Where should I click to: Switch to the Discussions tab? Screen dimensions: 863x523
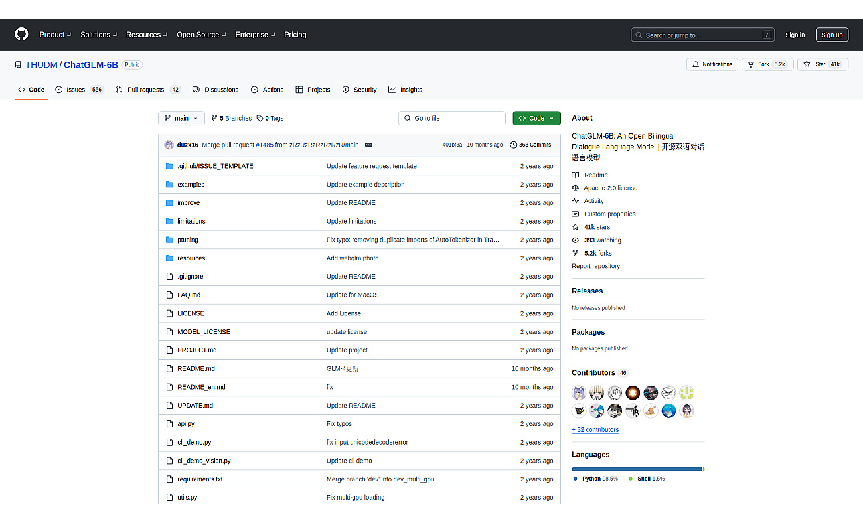(216, 90)
